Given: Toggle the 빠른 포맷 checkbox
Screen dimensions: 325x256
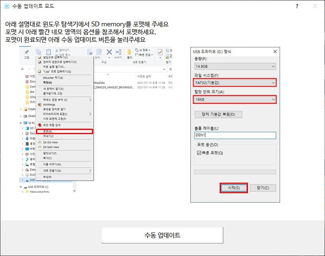Looking at the screenshot, I should 199,153.
